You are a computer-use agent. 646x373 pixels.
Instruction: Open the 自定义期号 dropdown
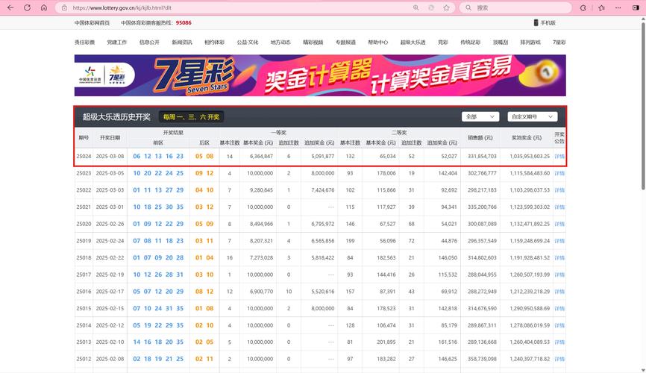click(533, 116)
